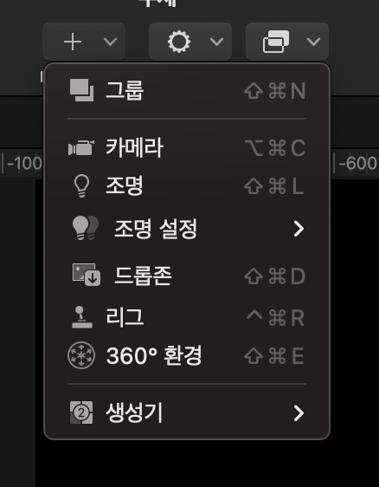This screenshot has height=487, width=379.
Task: Open the dropdown arrow beside the plus button
Action: (x=110, y=42)
